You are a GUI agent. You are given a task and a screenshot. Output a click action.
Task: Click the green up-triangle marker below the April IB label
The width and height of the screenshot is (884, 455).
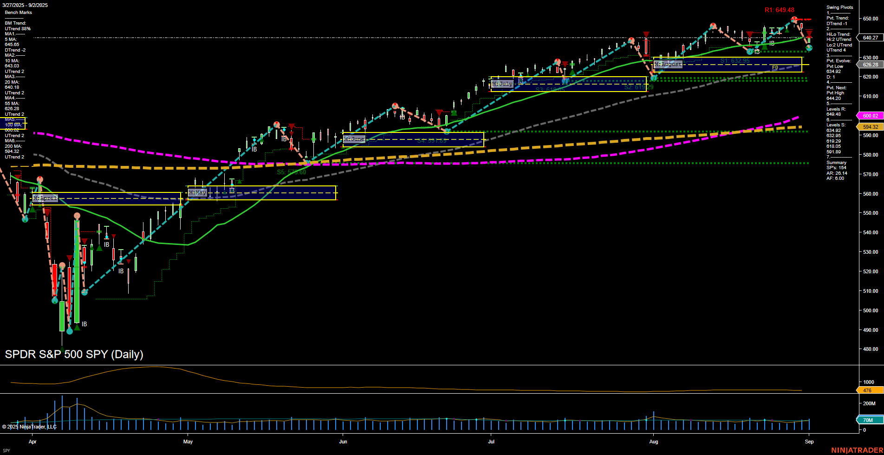pos(77,327)
